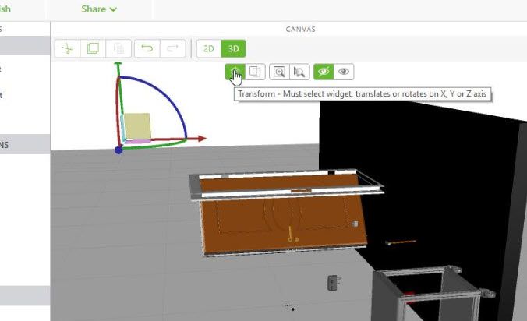Image resolution: width=527 pixels, height=321 pixels.
Task: Click the blue sphere on the axis gizmo
Action: [118, 150]
